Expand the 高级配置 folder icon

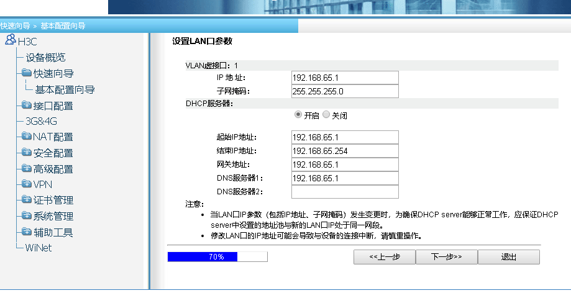pyautogui.click(x=27, y=168)
